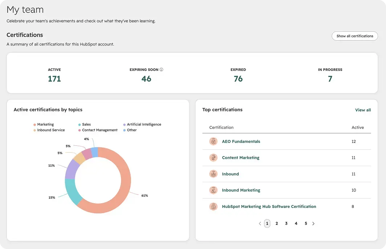The width and height of the screenshot is (386, 249).
Task: Click the 12 value for AEO Fundamentals
Action: (x=353, y=141)
